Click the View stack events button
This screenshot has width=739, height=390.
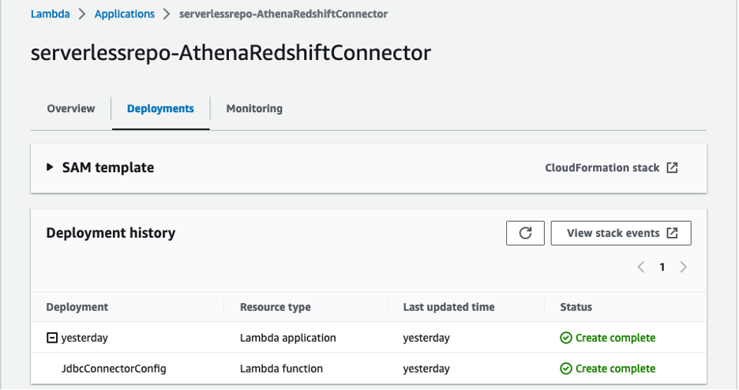[621, 233]
